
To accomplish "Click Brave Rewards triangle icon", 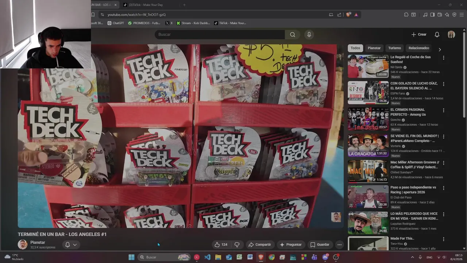I will click(356, 15).
